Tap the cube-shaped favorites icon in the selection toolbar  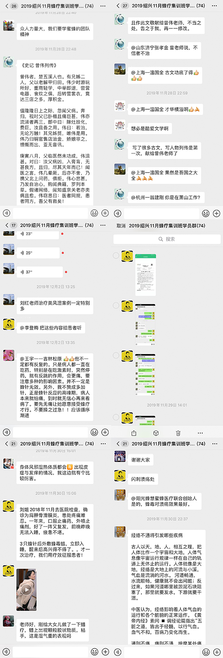pyautogui.click(x=156, y=433)
